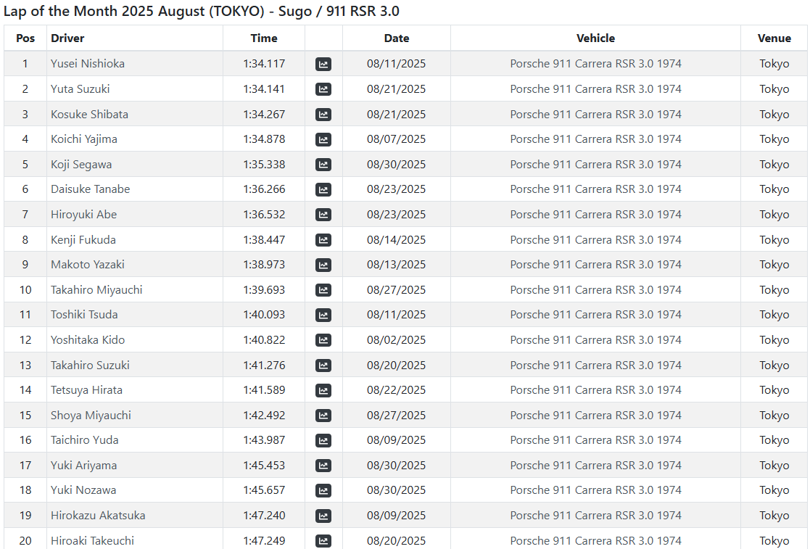This screenshot has width=810, height=549.
Task: Open lap chart icon for Yuta Suzuki
Action: [323, 89]
